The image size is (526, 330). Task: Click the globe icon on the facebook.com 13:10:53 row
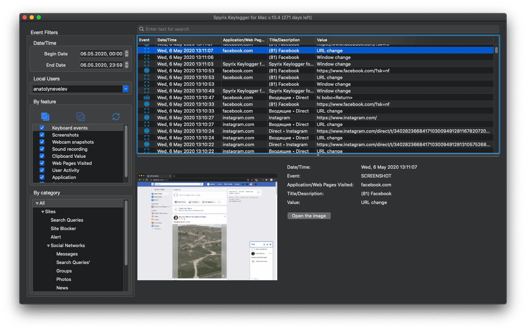[x=147, y=71]
